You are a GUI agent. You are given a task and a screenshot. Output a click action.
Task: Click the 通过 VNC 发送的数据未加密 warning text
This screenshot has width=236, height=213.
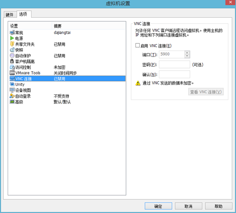(168, 83)
